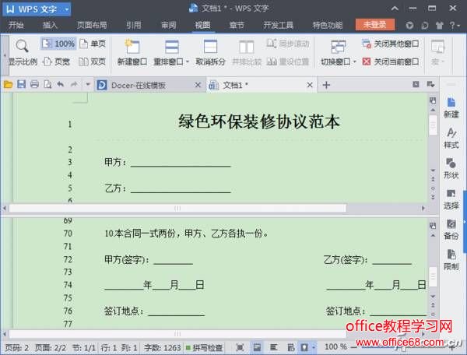
Task: Set view zoom to 100%
Action: 58,44
